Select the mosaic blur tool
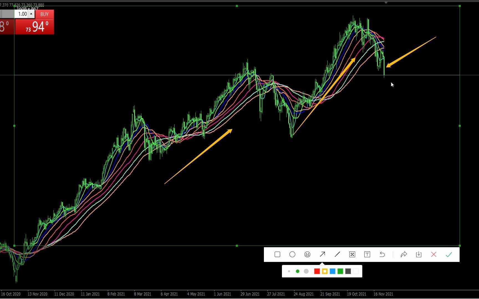479x299 pixels. tap(352, 254)
